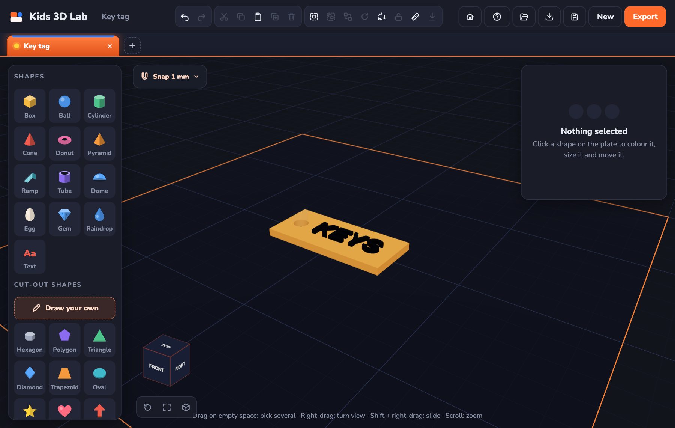The width and height of the screenshot is (675, 428).
Task: Save using the floppy disk icon
Action: point(574,17)
